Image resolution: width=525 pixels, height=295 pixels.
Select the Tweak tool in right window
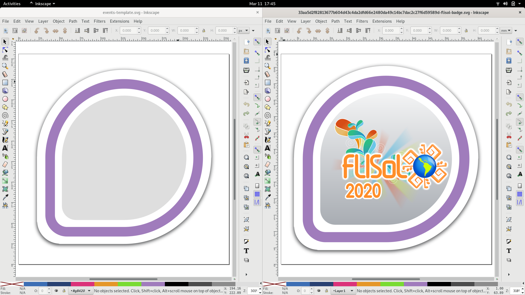(x=267, y=58)
